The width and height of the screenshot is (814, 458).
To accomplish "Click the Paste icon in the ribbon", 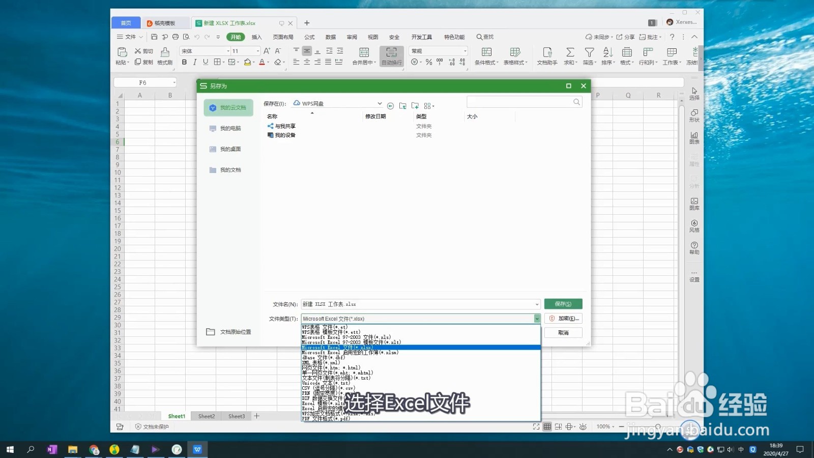I will point(122,52).
